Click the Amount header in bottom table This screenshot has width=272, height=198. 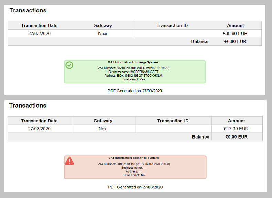pyautogui.click(x=237, y=121)
